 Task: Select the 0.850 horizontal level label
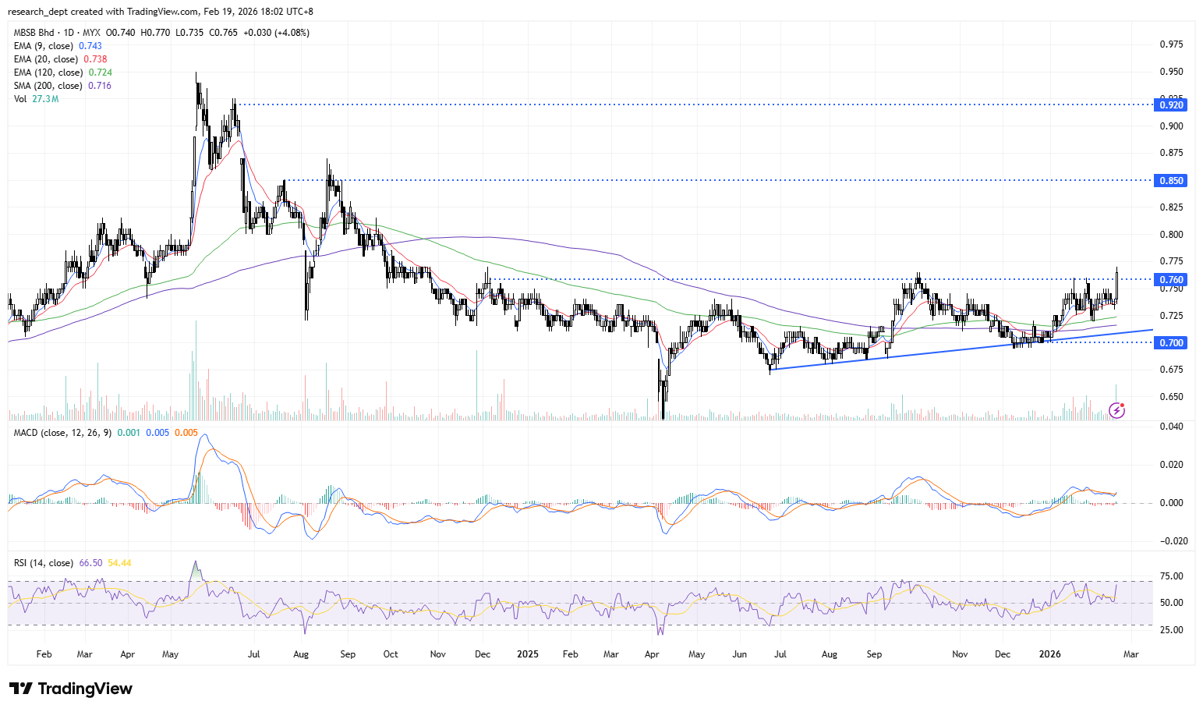coord(1171,180)
